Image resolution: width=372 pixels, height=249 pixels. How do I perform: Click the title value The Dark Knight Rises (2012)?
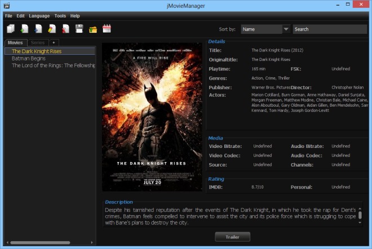point(277,50)
